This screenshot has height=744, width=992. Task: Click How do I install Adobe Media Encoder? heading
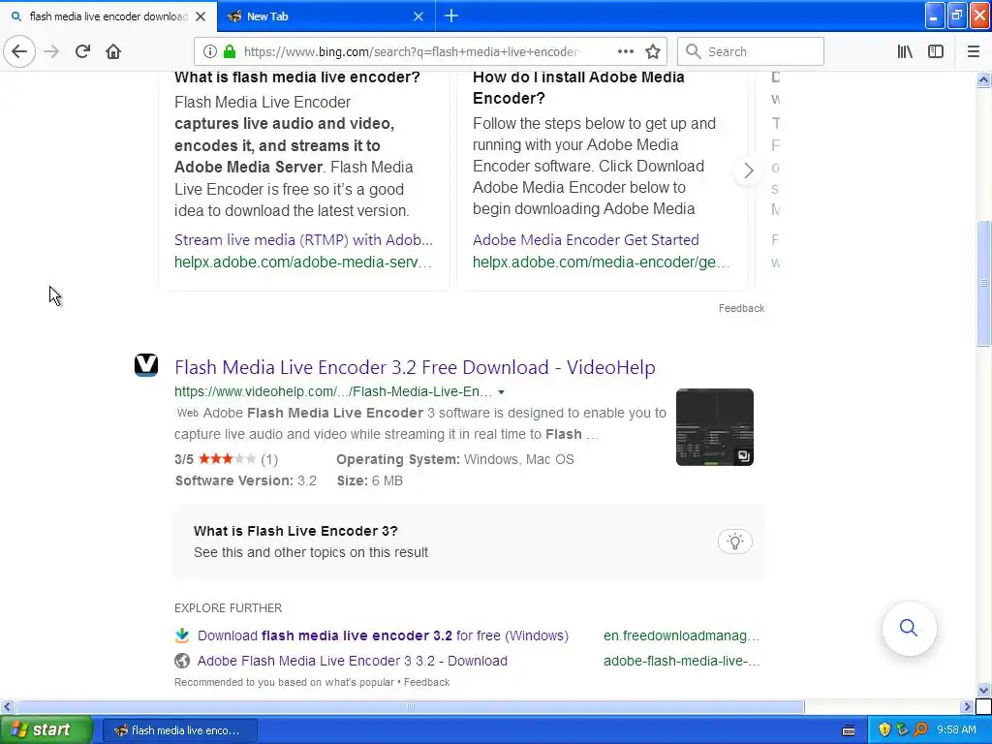coord(578,87)
